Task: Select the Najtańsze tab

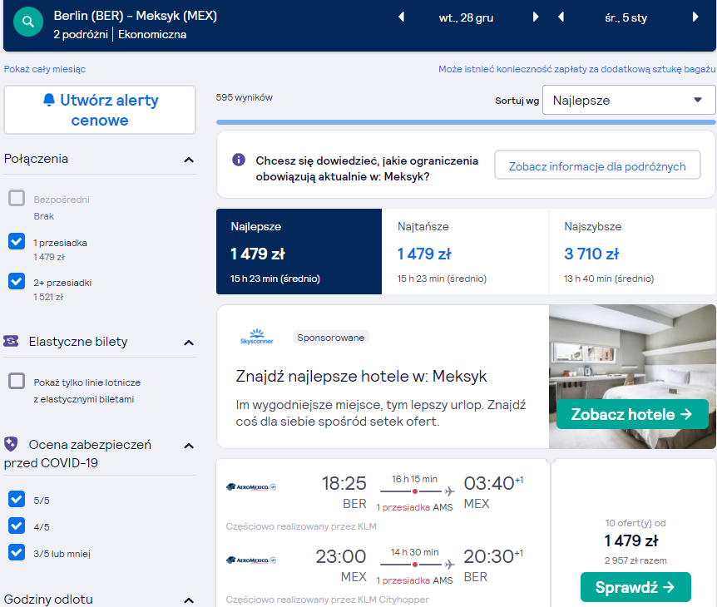Action: coord(465,251)
